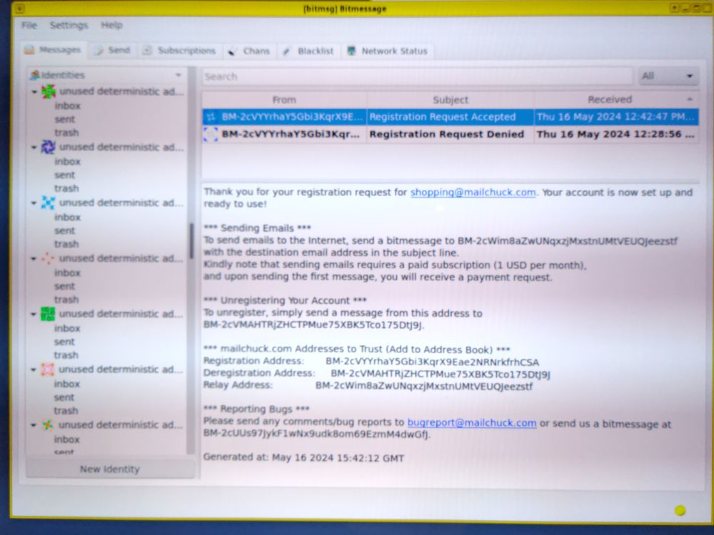Open inbox under the red dotted identity
Viewport: 714px width, 535px height.
point(67,272)
